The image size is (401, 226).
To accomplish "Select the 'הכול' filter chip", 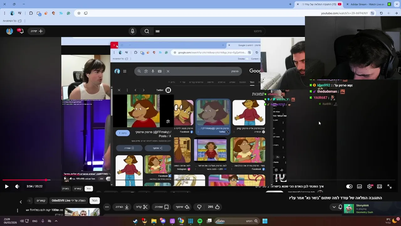I will coord(94,201).
